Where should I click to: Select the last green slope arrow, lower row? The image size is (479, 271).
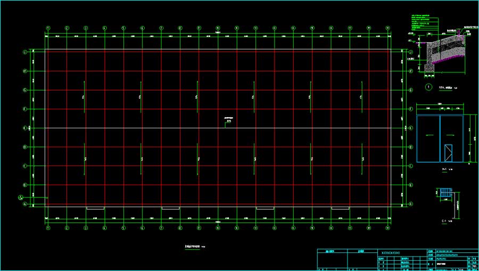point(363,158)
